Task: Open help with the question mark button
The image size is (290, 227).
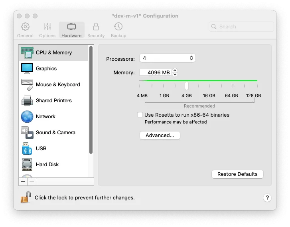Action: [x=267, y=198]
